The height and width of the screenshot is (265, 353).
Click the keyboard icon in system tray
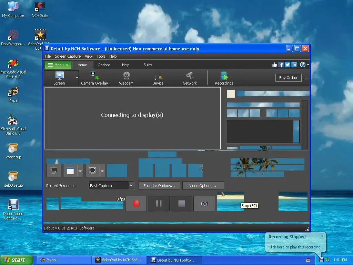308,260
